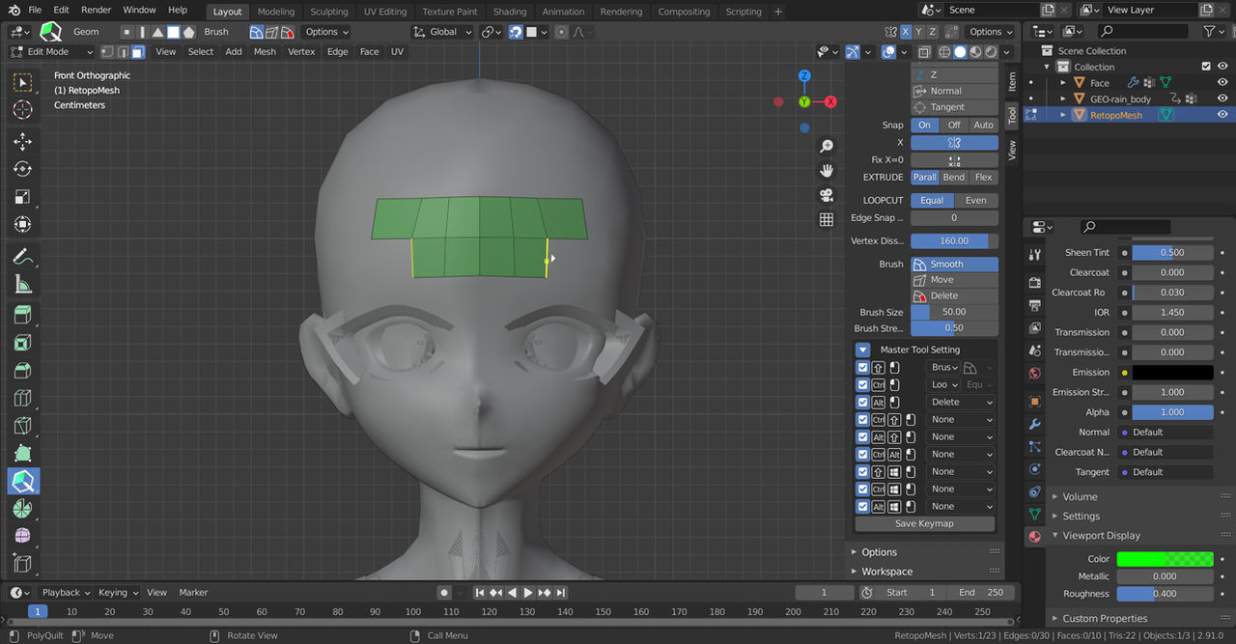The image size is (1236, 644).
Task: Select the Move tool in left toolbar
Action: 22,142
